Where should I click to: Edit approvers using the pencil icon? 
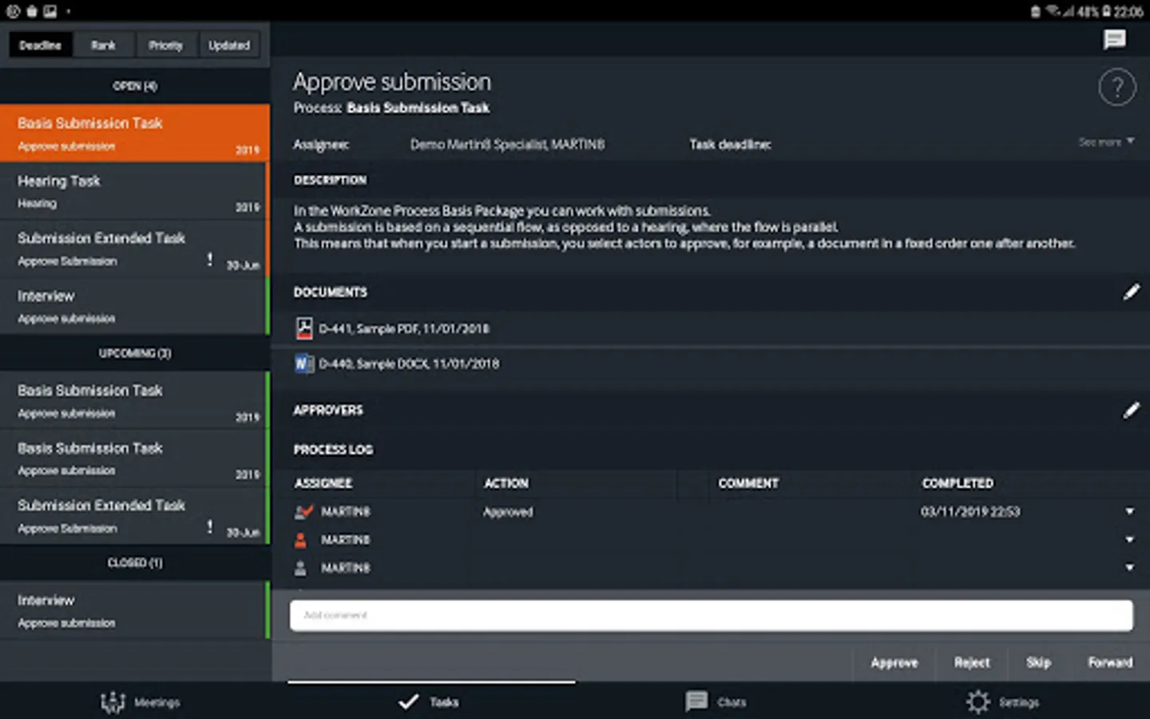(1131, 411)
